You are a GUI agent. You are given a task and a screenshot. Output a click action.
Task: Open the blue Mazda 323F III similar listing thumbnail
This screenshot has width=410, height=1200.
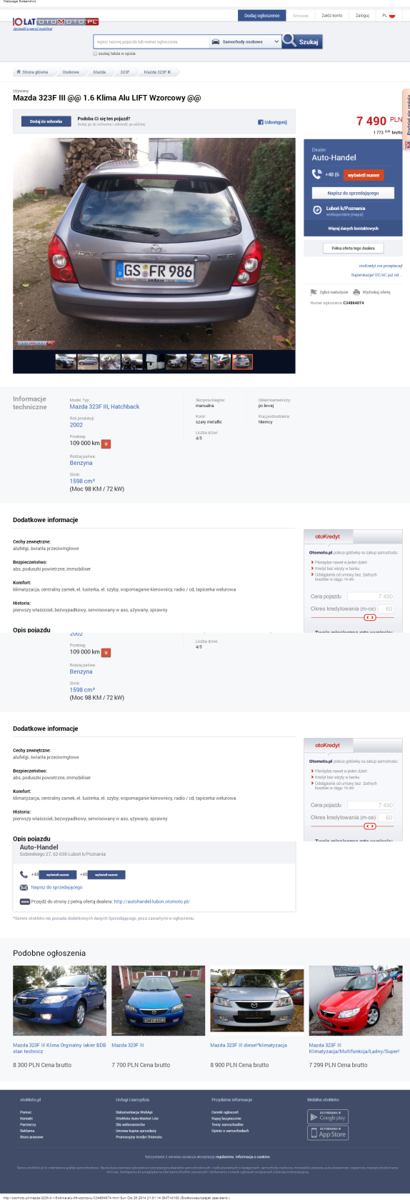click(x=158, y=1001)
